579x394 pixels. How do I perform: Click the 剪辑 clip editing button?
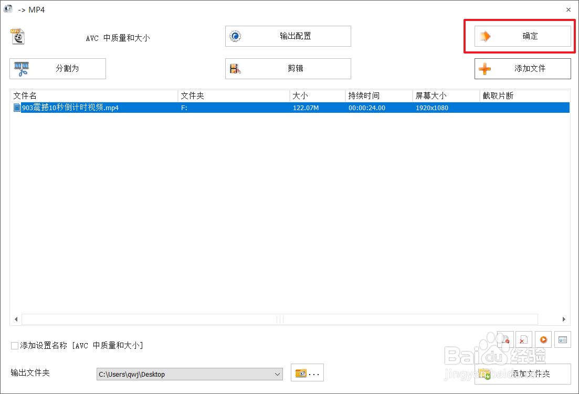point(288,68)
